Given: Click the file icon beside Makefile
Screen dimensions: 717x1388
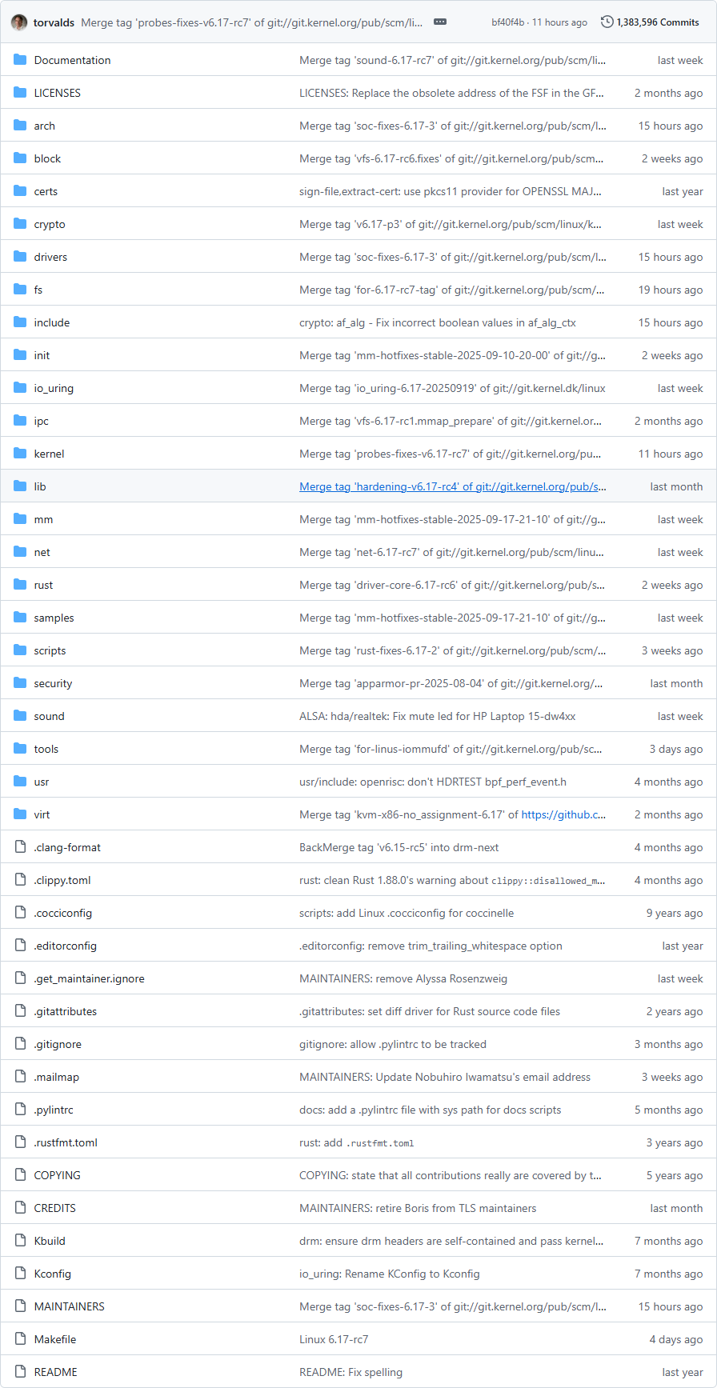Looking at the screenshot, I should tap(20, 1339).
